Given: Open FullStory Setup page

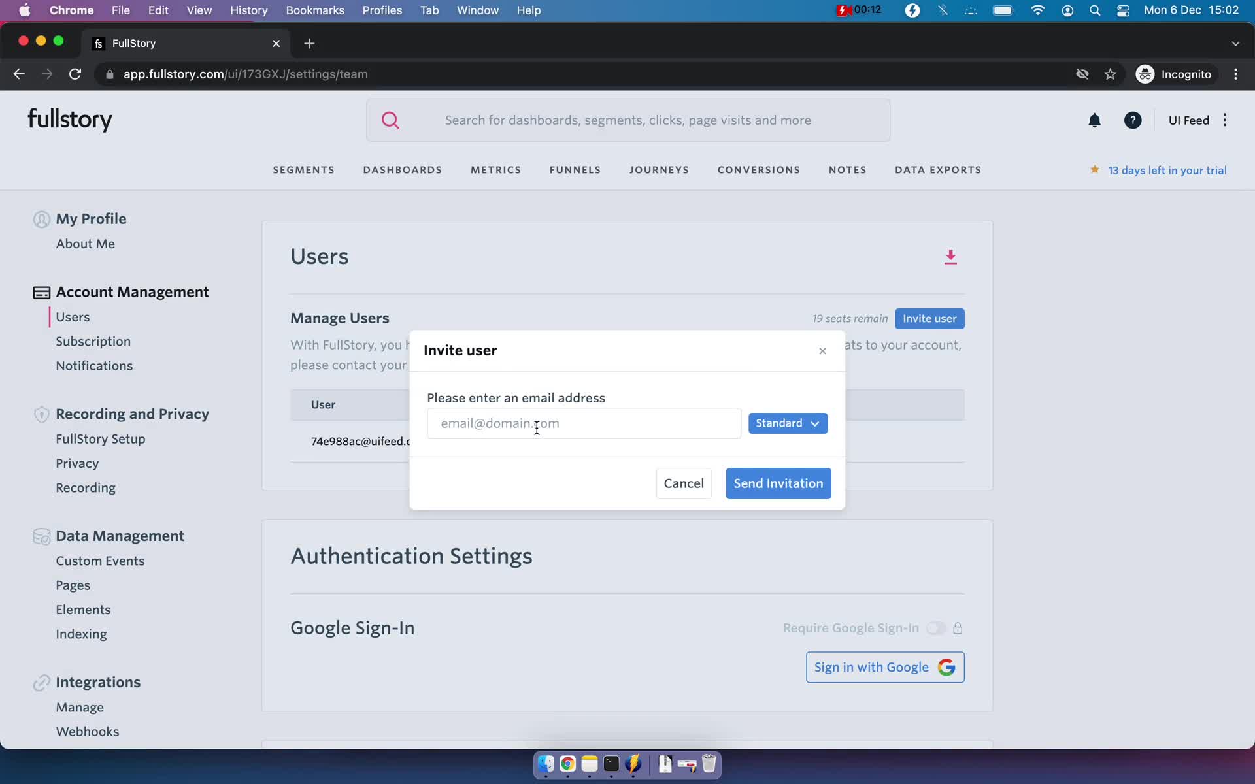Looking at the screenshot, I should pos(100,439).
